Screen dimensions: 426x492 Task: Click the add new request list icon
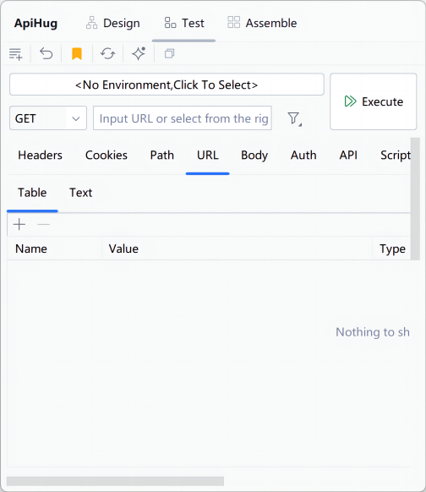pos(15,54)
